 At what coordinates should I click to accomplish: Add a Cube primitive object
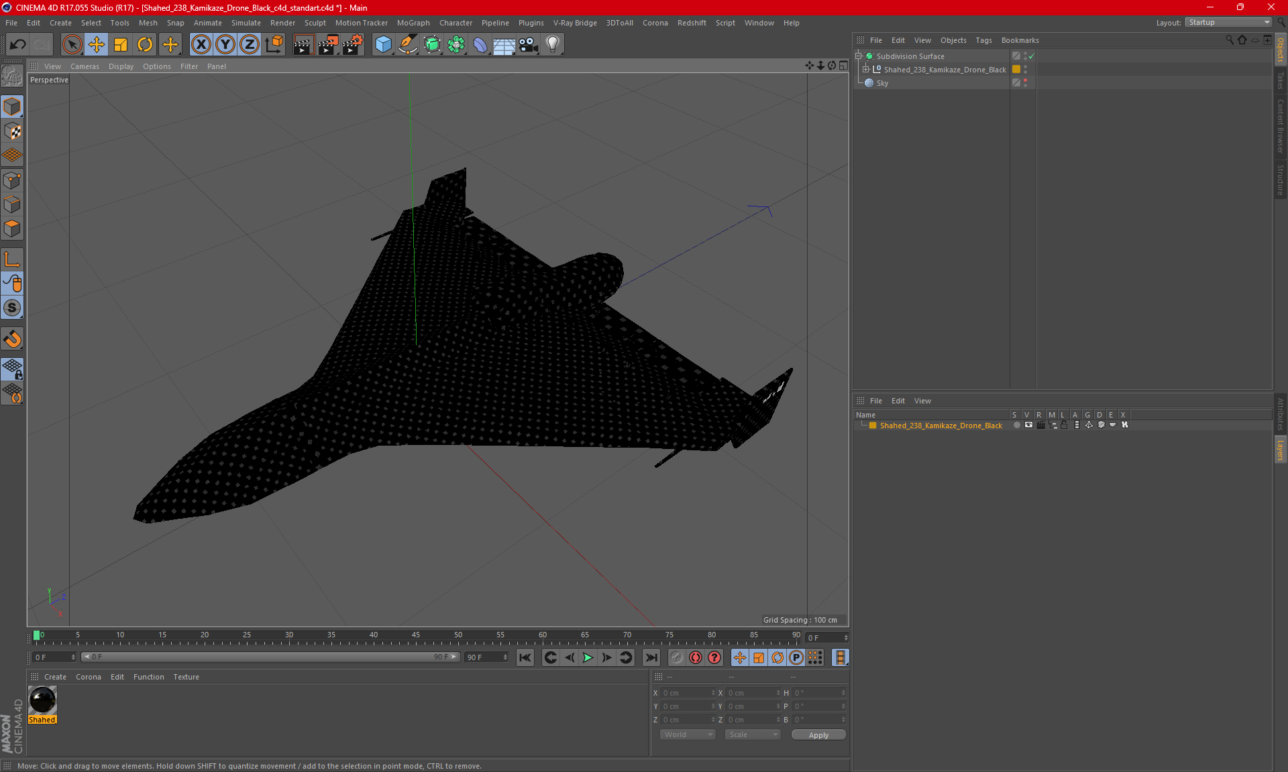click(383, 45)
